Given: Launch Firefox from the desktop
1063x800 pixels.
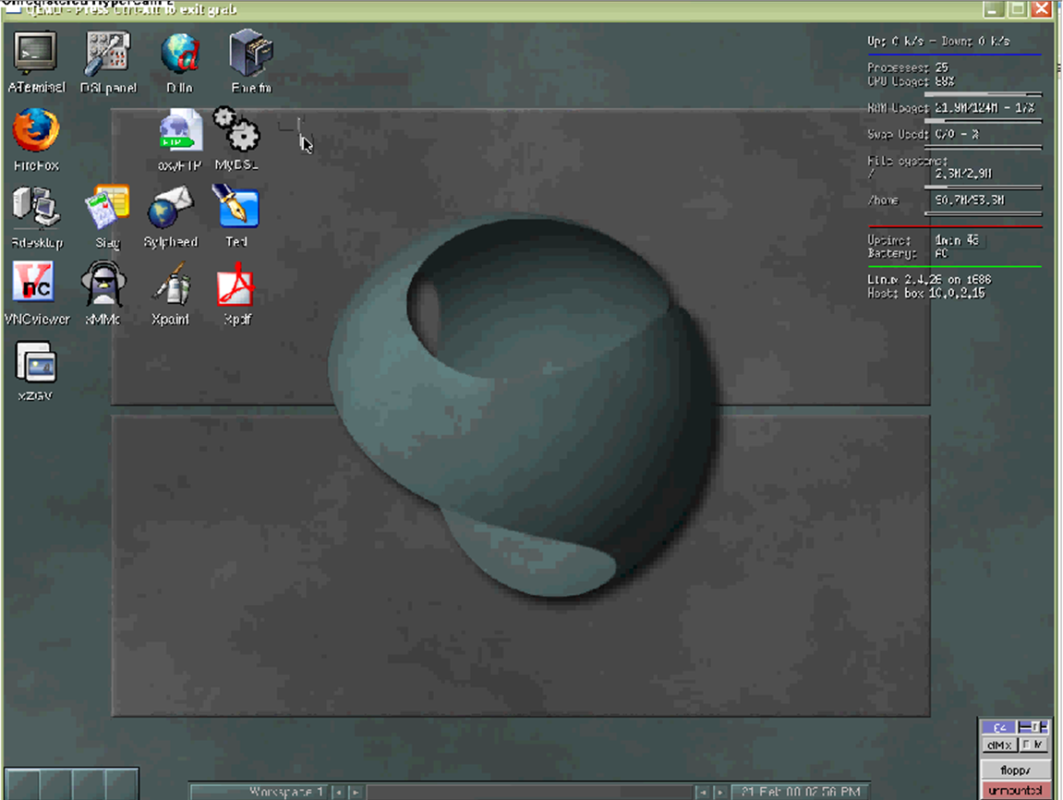Looking at the screenshot, I should point(36,131).
